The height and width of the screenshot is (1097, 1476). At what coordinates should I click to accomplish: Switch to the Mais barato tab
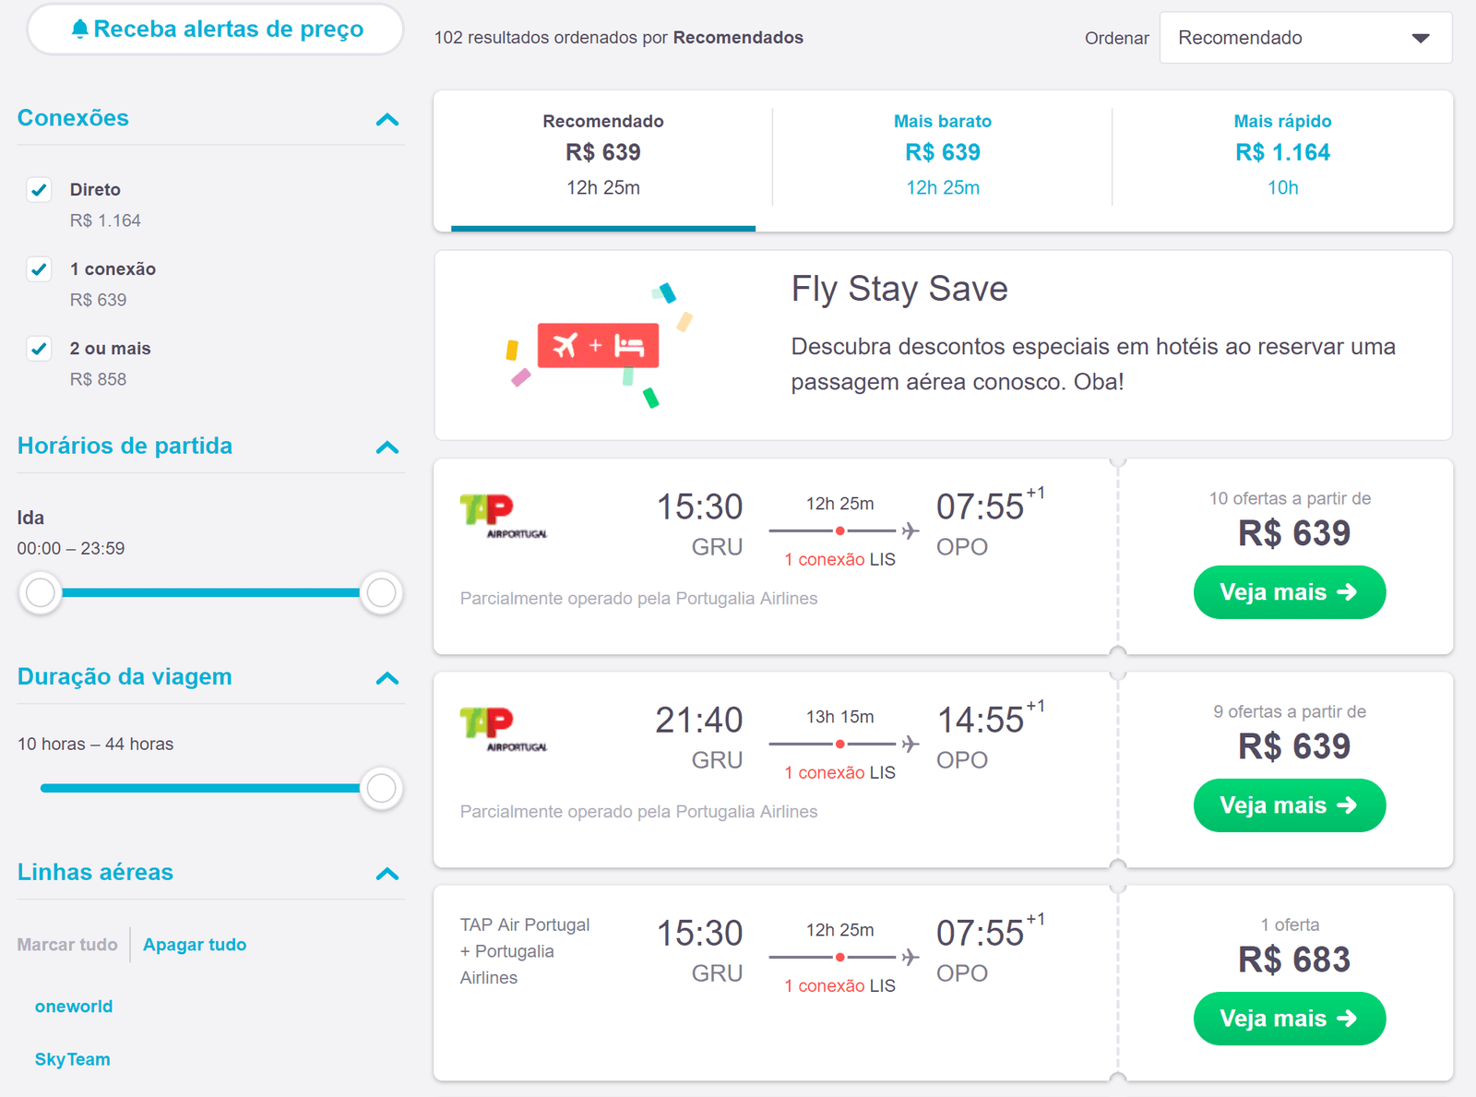click(942, 154)
